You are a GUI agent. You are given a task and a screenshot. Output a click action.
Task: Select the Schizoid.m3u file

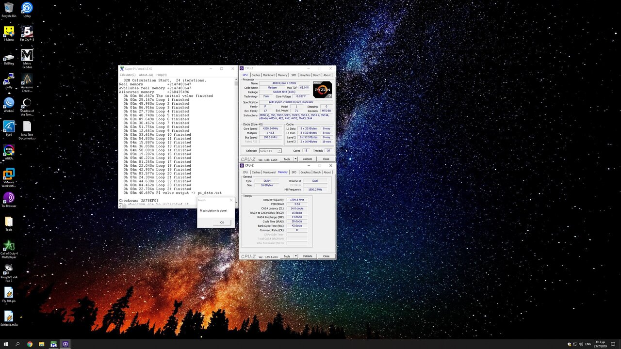pyautogui.click(x=9, y=318)
